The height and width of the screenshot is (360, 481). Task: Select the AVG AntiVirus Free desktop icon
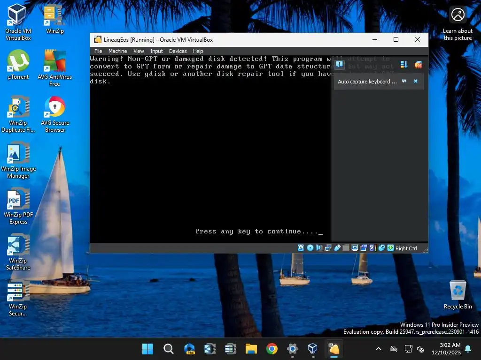pos(54,68)
